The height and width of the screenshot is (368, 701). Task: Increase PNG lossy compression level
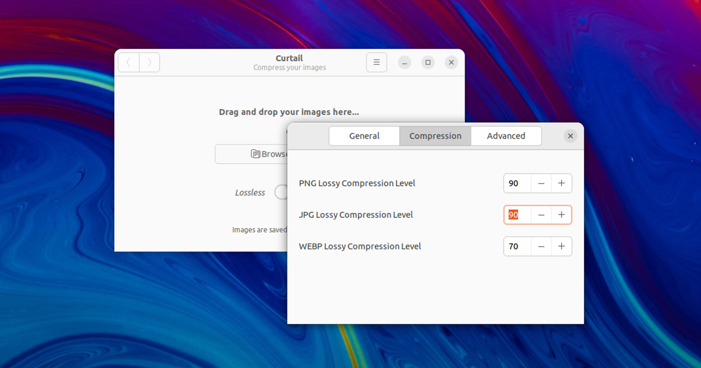[x=561, y=183]
